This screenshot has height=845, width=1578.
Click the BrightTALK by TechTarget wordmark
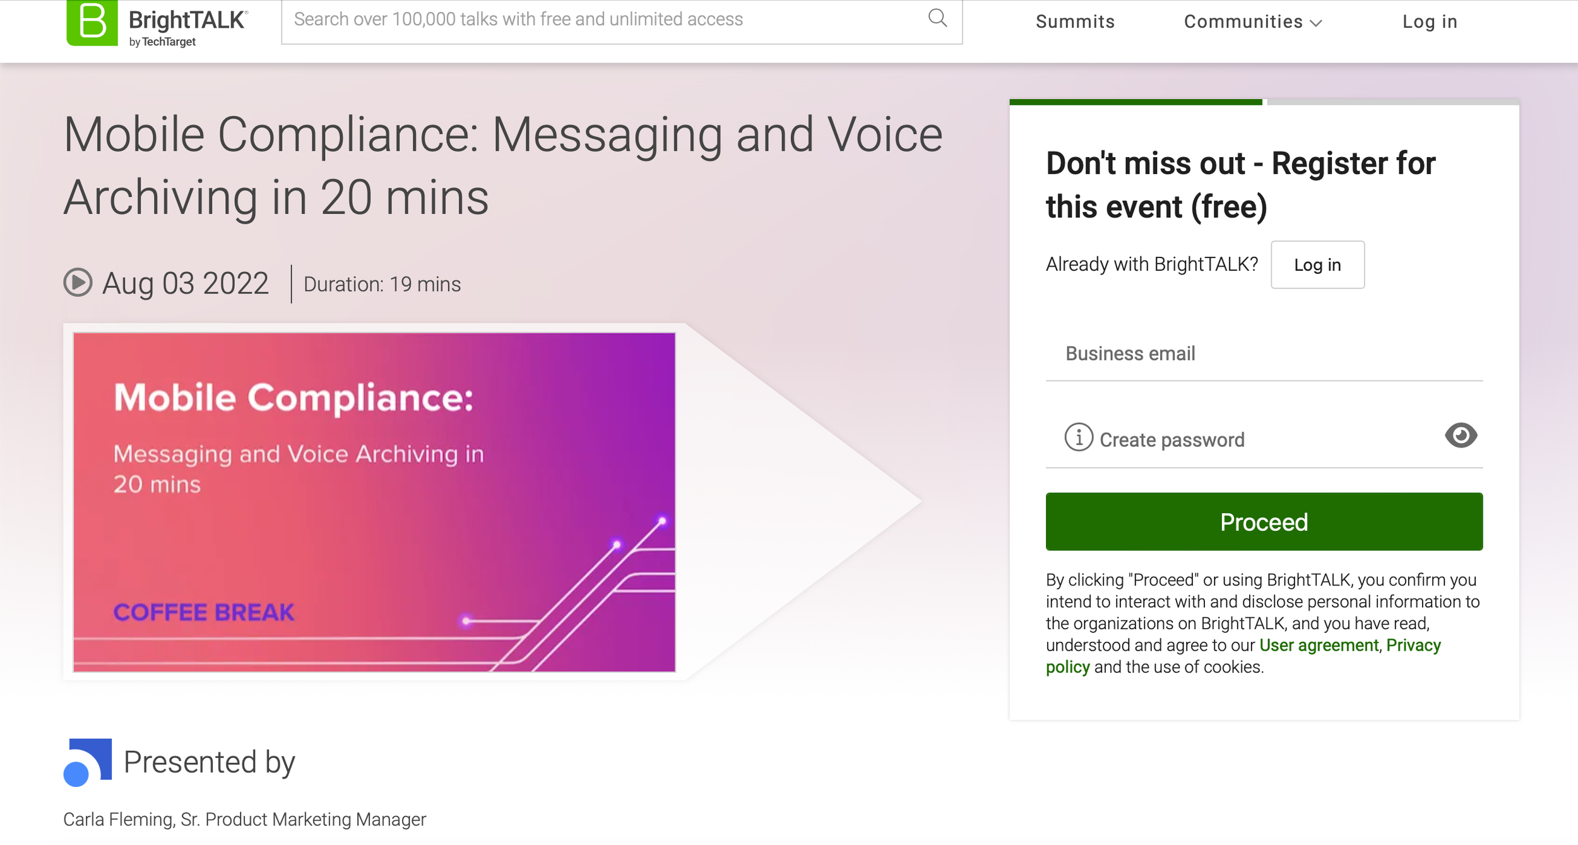(188, 27)
